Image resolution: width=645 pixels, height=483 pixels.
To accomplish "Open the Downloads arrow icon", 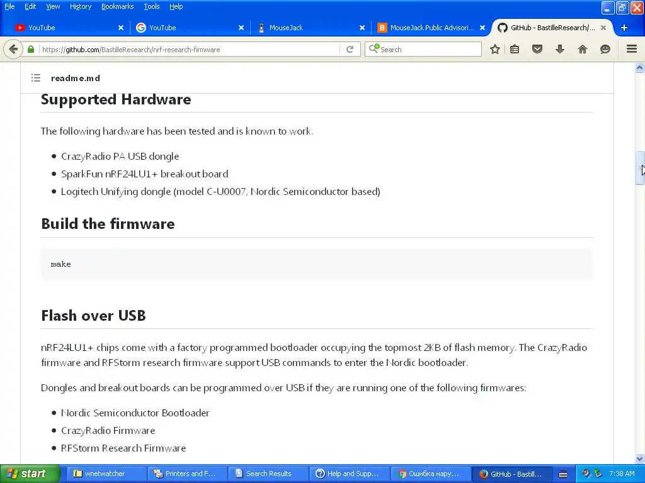I will pyautogui.click(x=560, y=49).
